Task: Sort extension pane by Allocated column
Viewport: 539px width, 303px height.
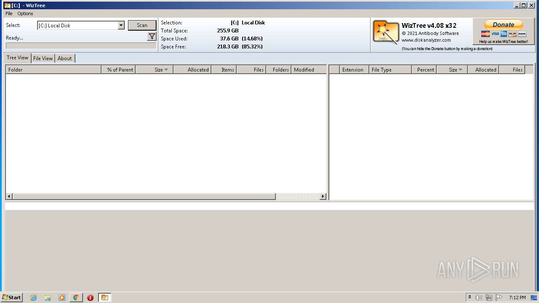Action: pyautogui.click(x=483, y=69)
